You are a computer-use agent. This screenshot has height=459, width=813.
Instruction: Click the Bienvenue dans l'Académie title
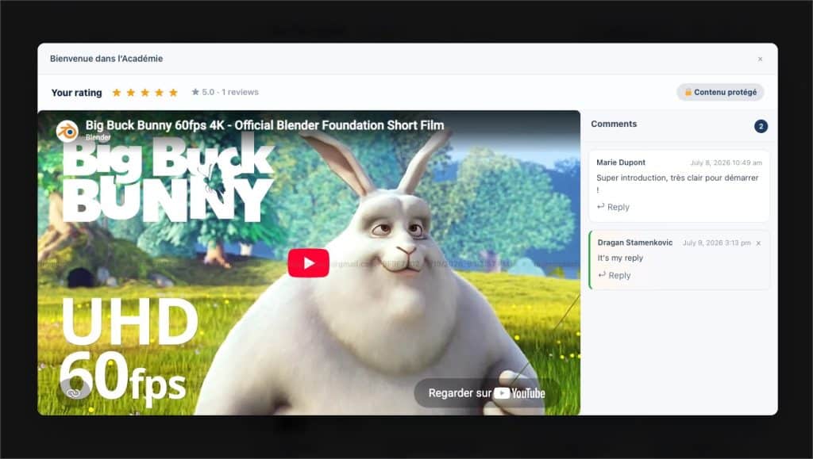[106, 59]
